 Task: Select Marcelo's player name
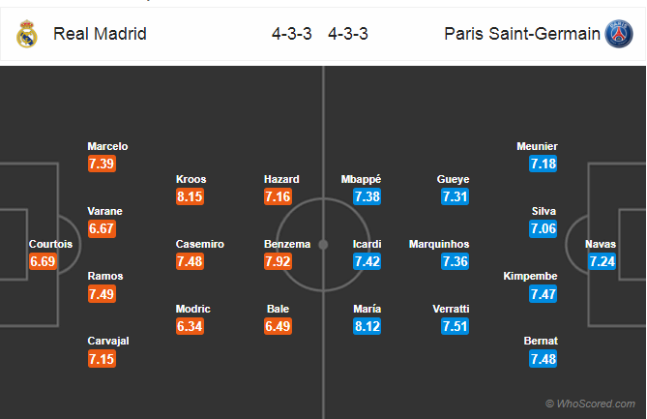click(x=107, y=146)
